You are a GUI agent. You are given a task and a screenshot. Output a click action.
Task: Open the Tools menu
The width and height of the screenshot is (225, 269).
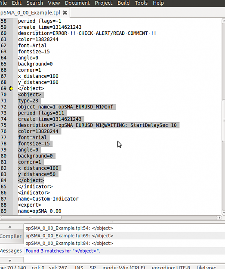tap(141, 3)
